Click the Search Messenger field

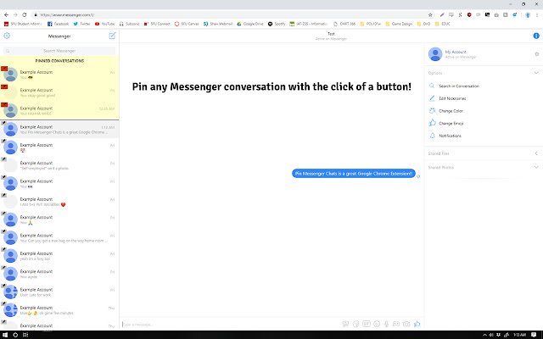coord(59,51)
